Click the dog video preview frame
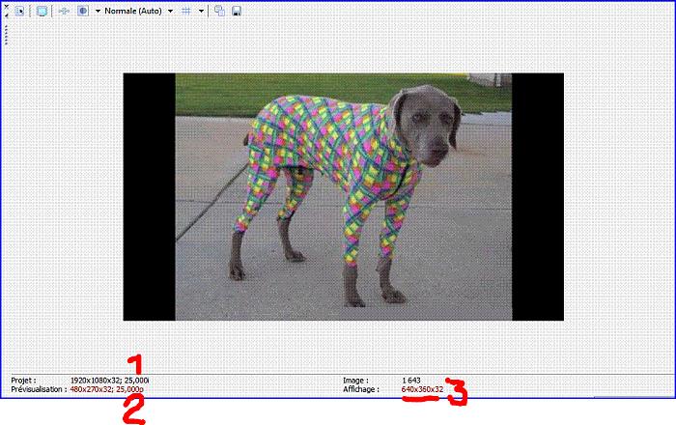Image resolution: width=676 pixels, height=425 pixels. click(x=343, y=196)
